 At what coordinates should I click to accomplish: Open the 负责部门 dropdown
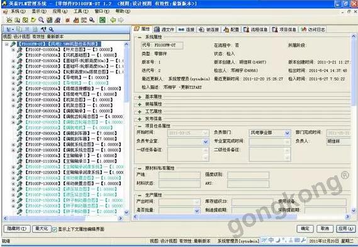pos(288,133)
